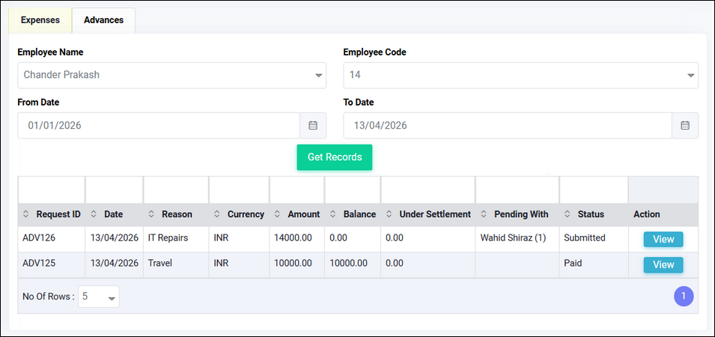
Task: Sort table by Status column icon
Action: click(x=569, y=215)
